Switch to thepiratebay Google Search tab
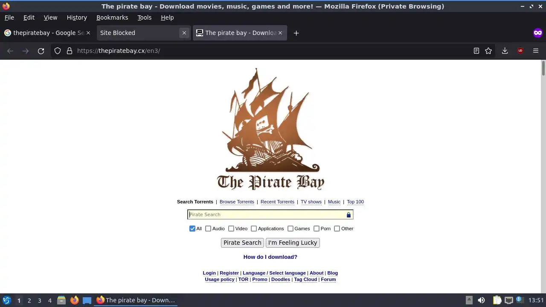 tap(47, 33)
